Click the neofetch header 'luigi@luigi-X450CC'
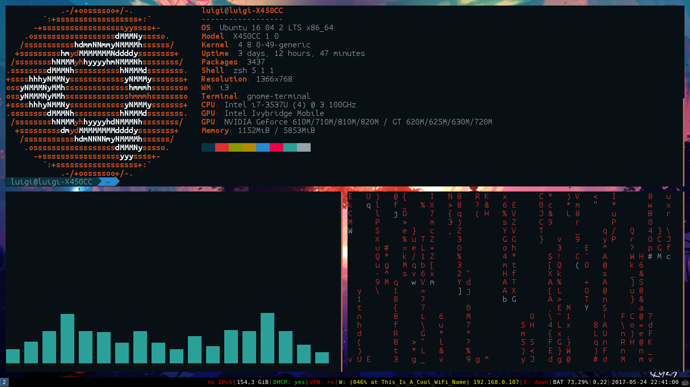690x387 pixels. 242,10
